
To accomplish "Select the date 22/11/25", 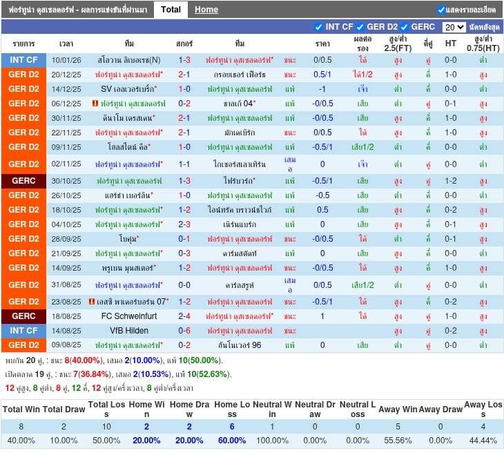I will pos(66,133).
